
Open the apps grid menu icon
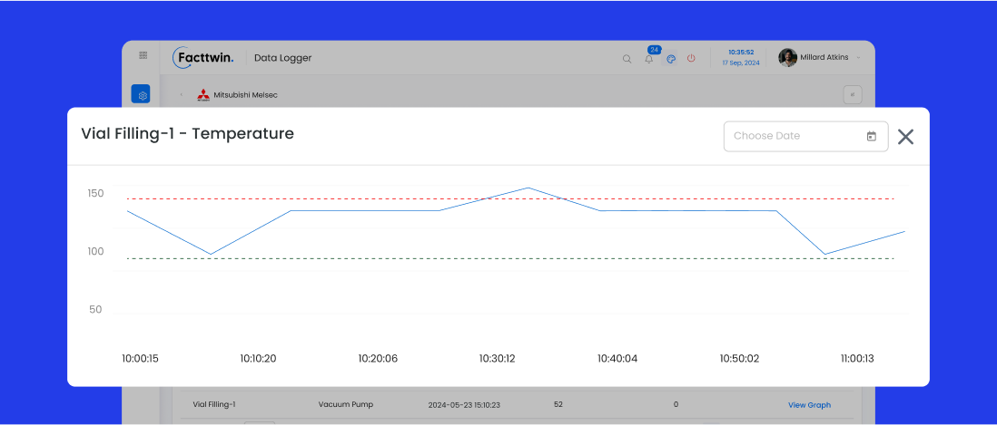pyautogui.click(x=143, y=55)
